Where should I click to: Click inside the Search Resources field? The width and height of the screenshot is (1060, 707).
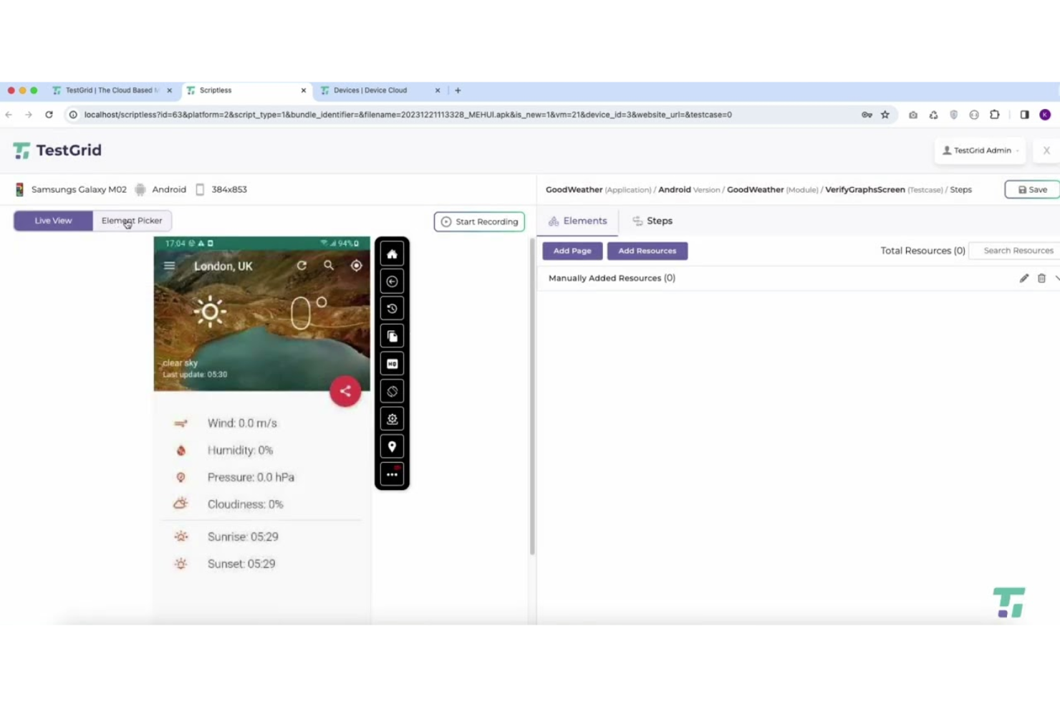click(x=1018, y=250)
